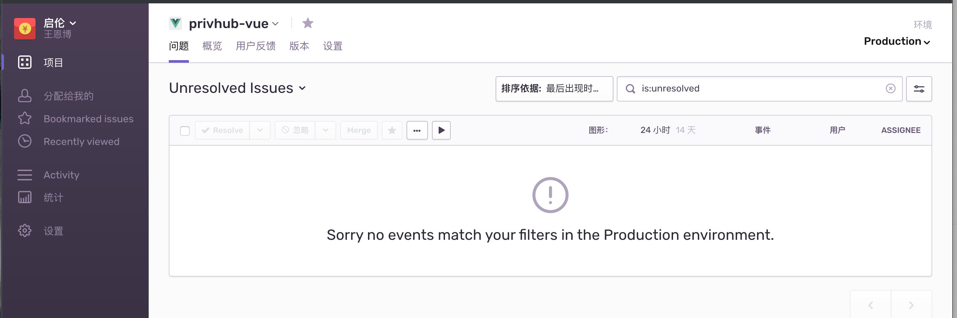Star the privhub-vue project
The width and height of the screenshot is (957, 318).
(308, 23)
